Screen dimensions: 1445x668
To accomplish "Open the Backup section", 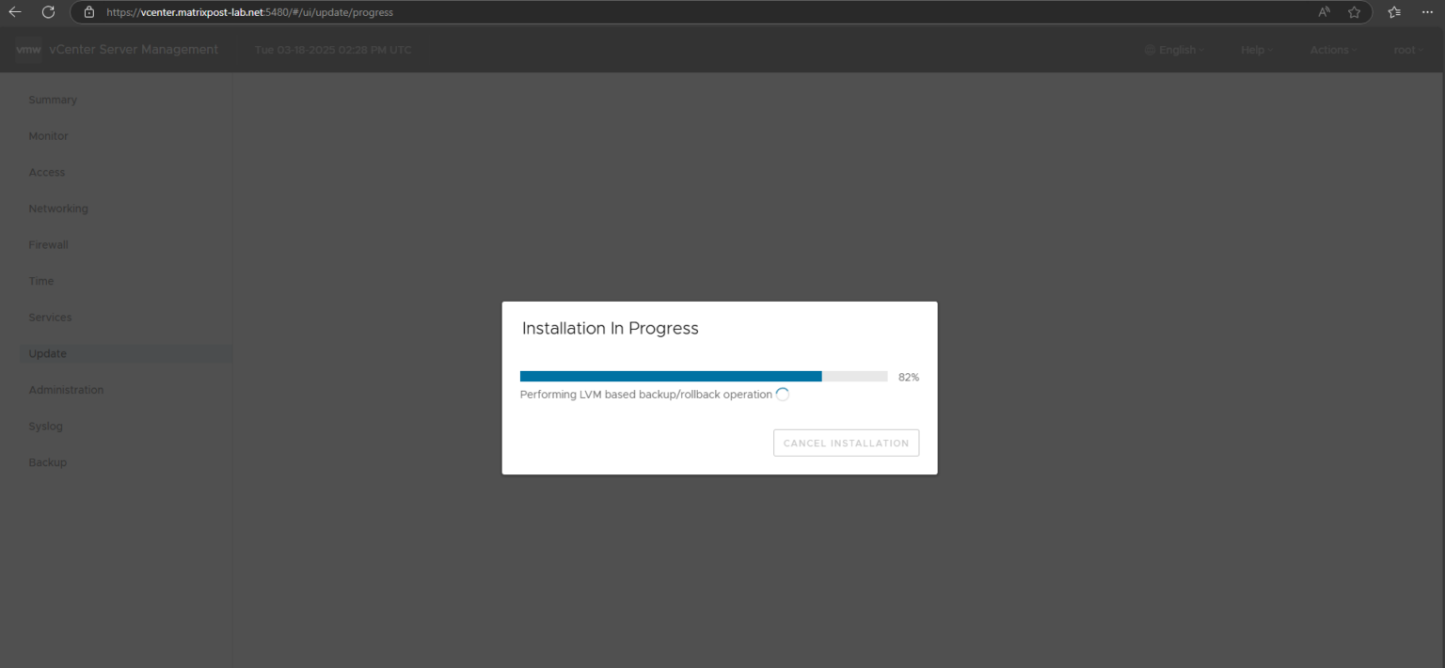I will (47, 461).
